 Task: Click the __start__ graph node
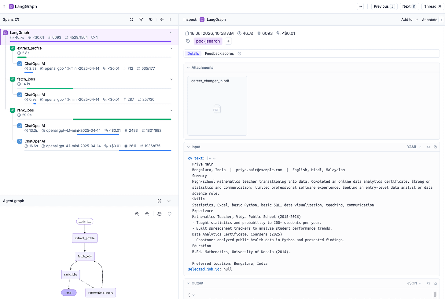pyautogui.click(x=85, y=221)
